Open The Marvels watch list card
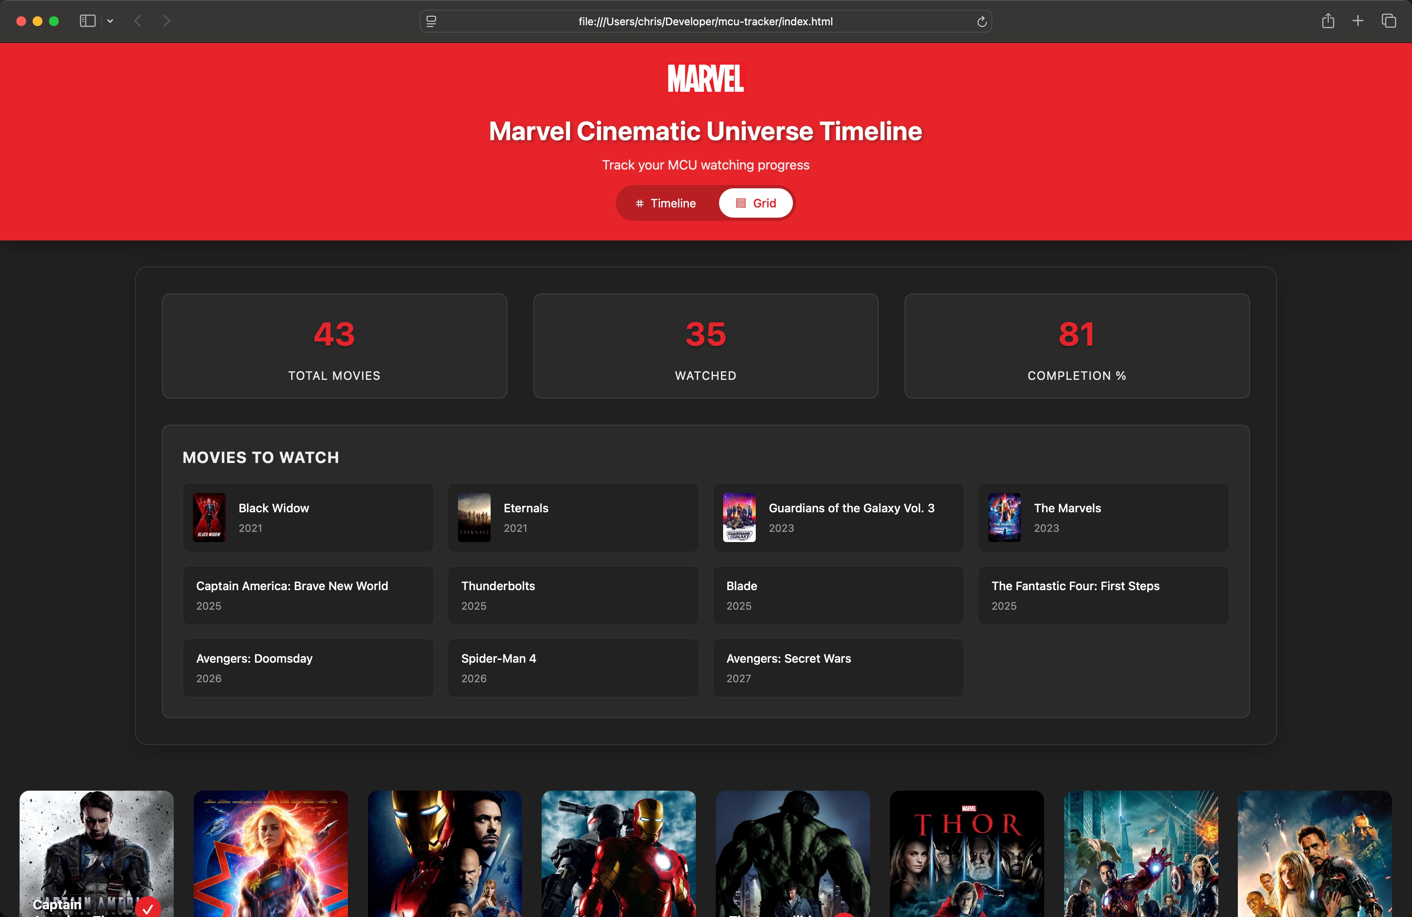 [x=1103, y=518]
